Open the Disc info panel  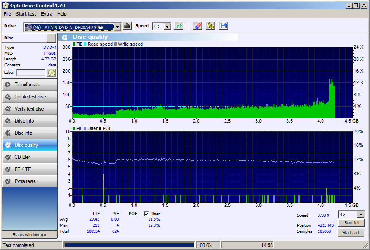pos(30,133)
